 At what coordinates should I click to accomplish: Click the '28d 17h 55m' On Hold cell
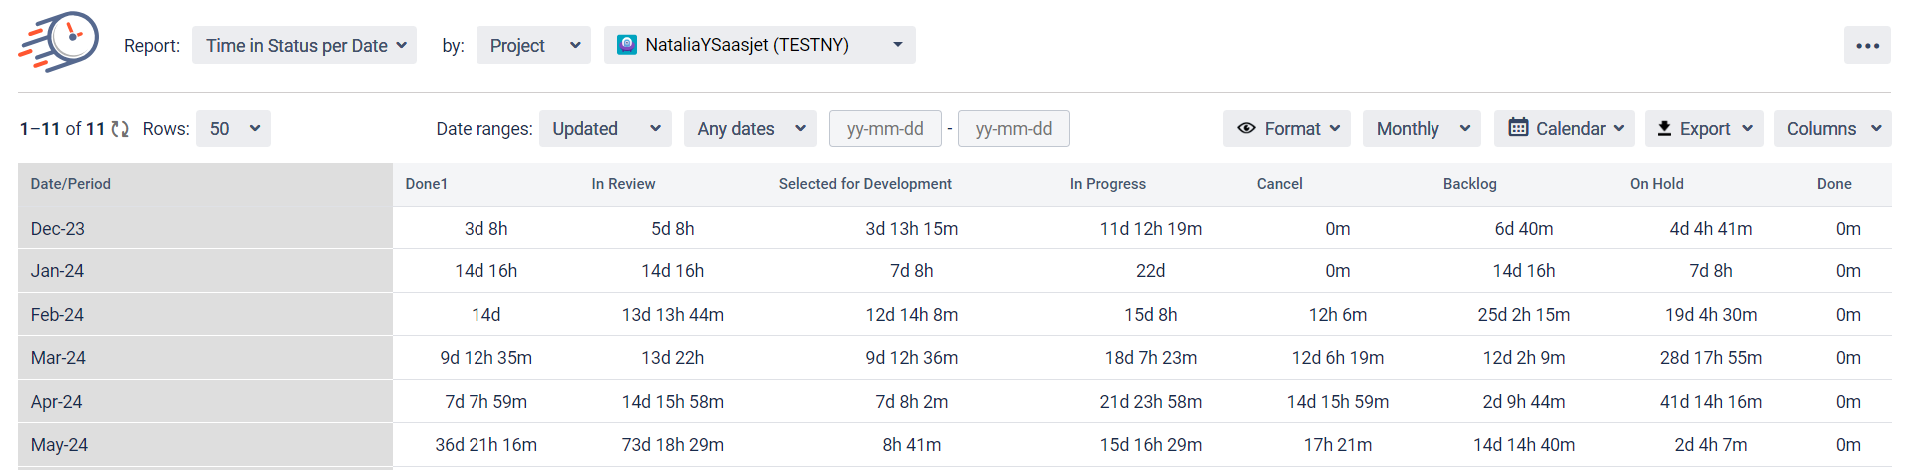coord(1711,358)
